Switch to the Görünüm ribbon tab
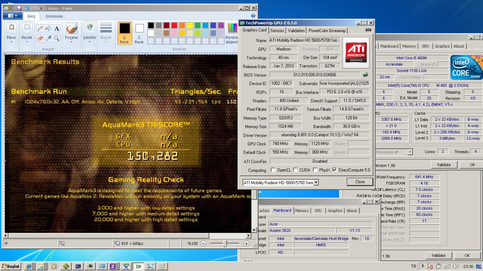483x271 pixels. click(54, 16)
